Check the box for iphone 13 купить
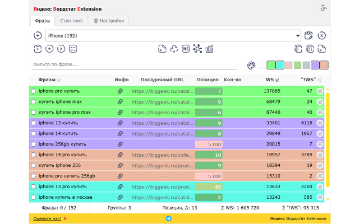Viewport: 359px width, 224px height. point(34,123)
